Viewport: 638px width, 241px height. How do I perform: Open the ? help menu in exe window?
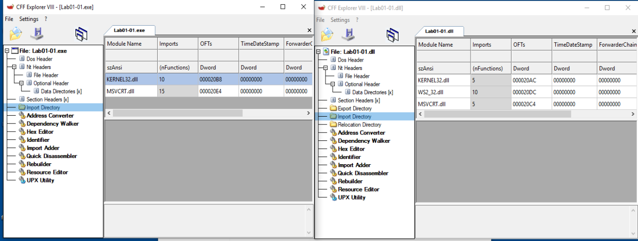coord(46,19)
